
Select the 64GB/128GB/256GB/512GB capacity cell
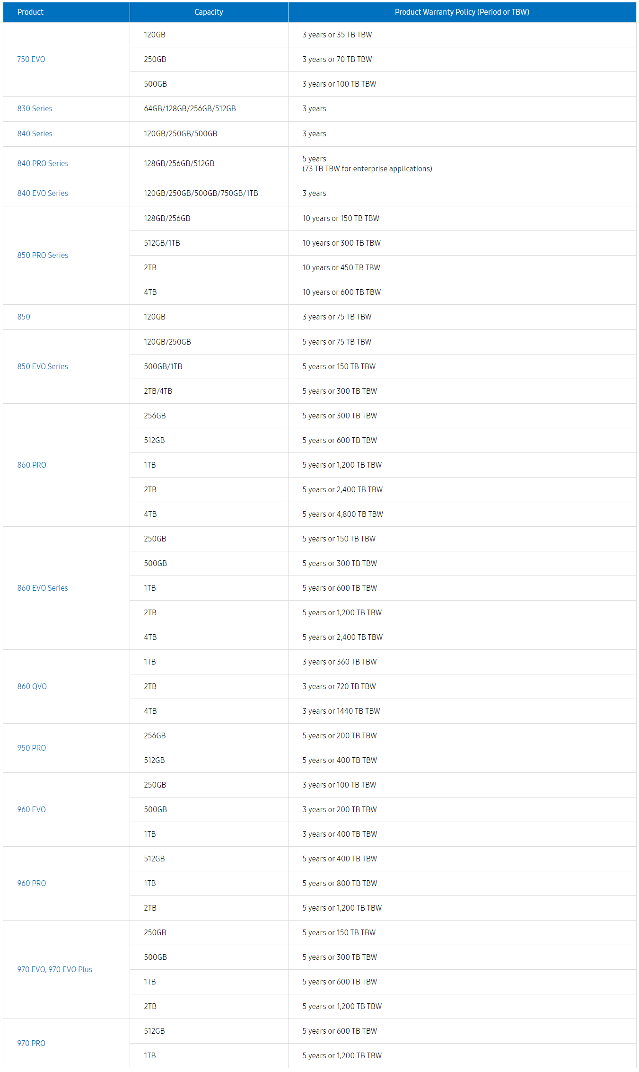190,108
